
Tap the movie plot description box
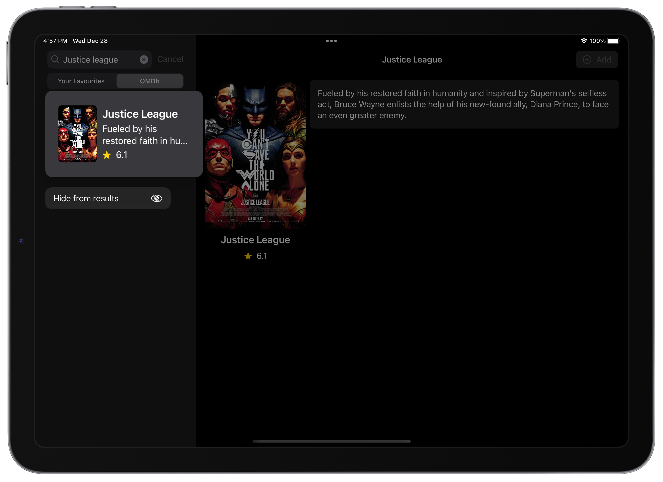[464, 104]
